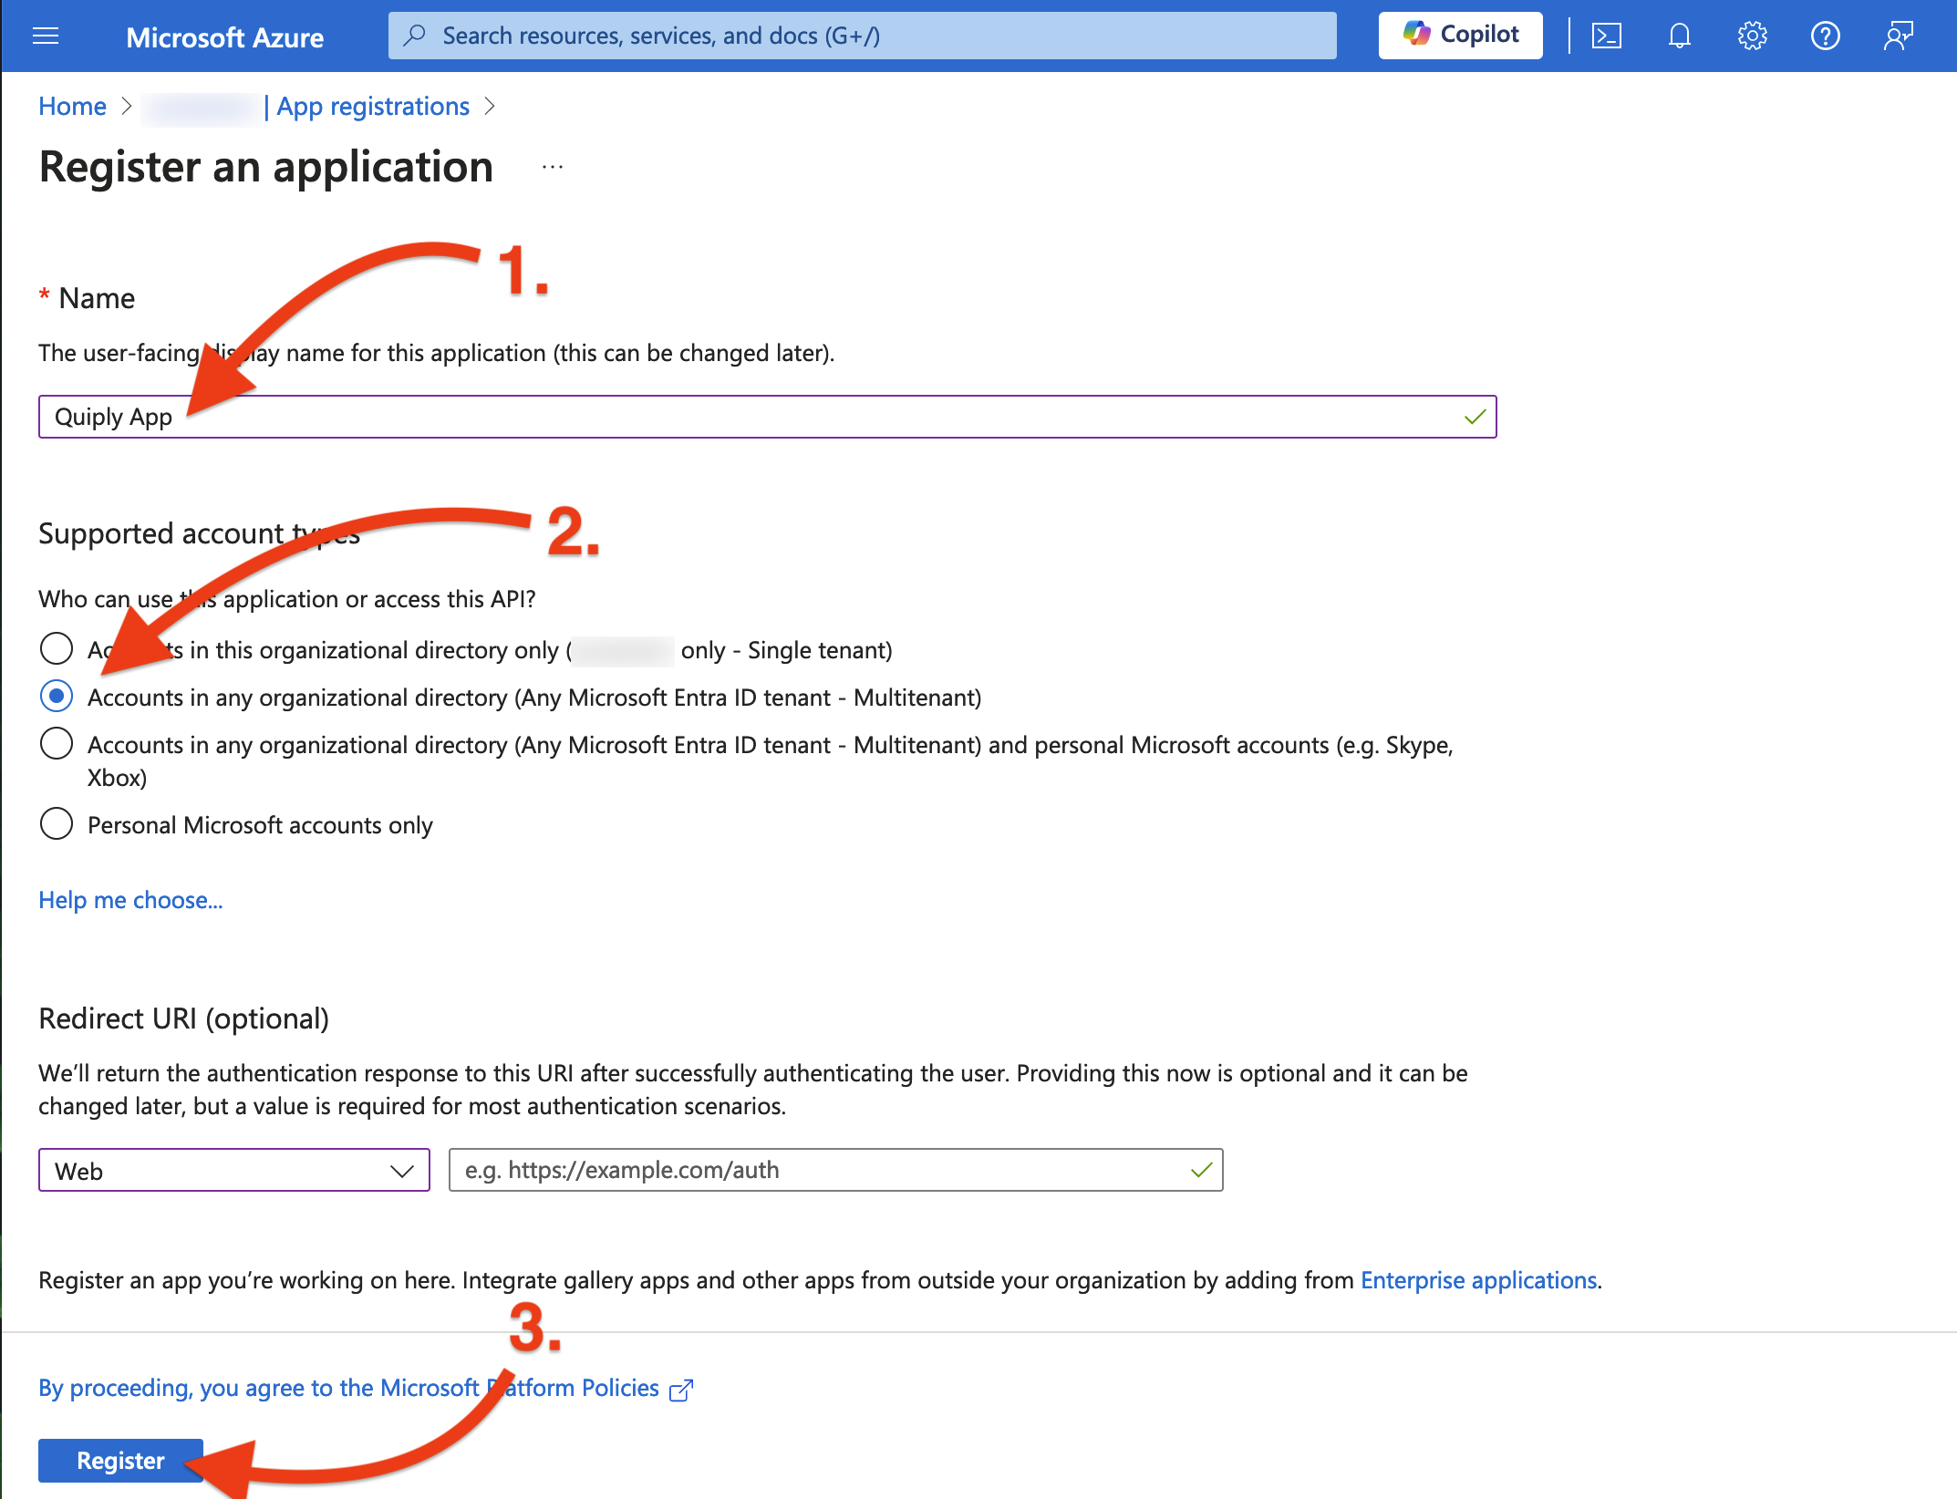
Task: Expand the Web platform dropdown
Action: click(x=234, y=1171)
